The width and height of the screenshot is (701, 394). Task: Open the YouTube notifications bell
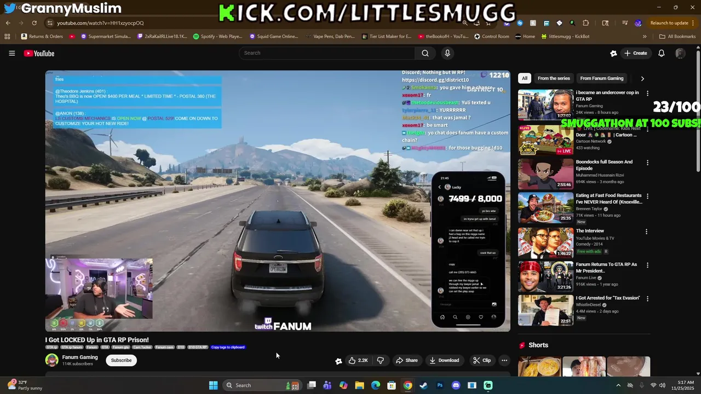point(661,53)
